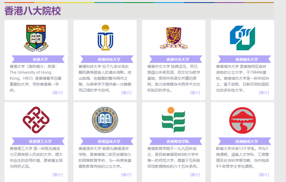Click [简介] in the 香港科技大学 card
Screen dimensions: 286x182
[x=126, y=93]
